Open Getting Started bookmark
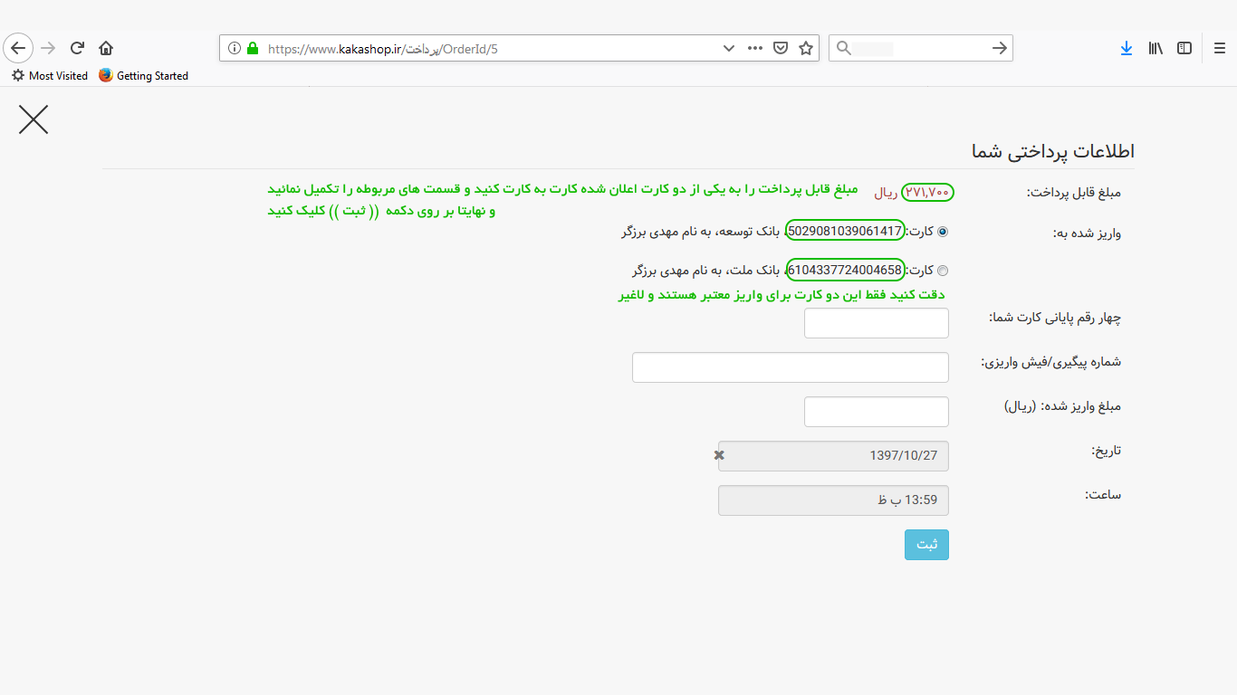The height and width of the screenshot is (695, 1237). pyautogui.click(x=143, y=76)
